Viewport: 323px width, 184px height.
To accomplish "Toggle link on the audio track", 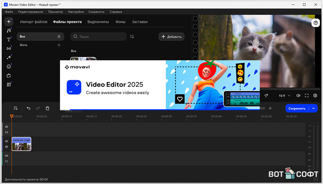I will pos(6,161).
